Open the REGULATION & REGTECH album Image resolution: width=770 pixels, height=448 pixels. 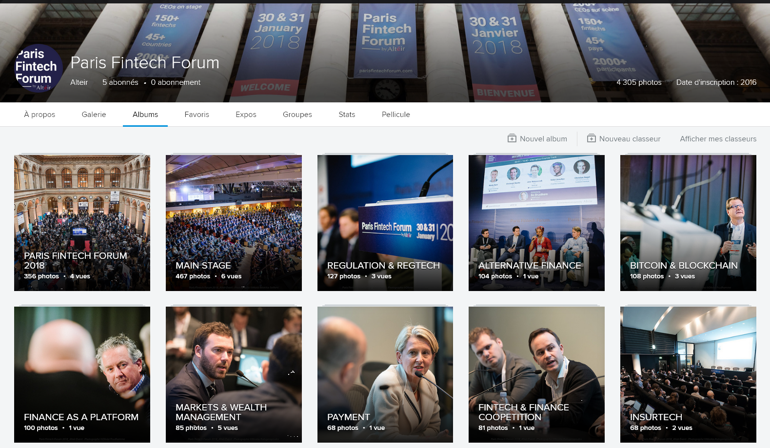point(385,223)
